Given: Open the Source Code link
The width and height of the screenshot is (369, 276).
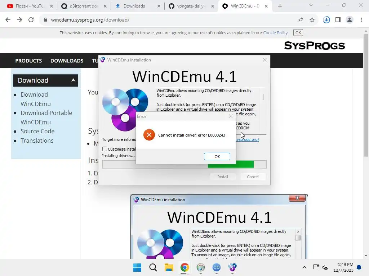Looking at the screenshot, I should [x=37, y=131].
